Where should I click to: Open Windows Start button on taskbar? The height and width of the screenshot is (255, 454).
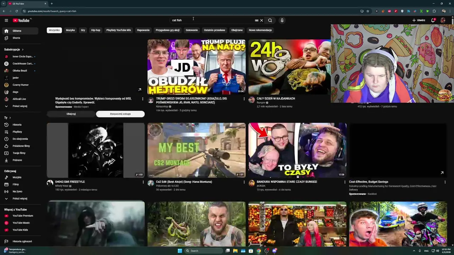pyautogui.click(x=180, y=251)
